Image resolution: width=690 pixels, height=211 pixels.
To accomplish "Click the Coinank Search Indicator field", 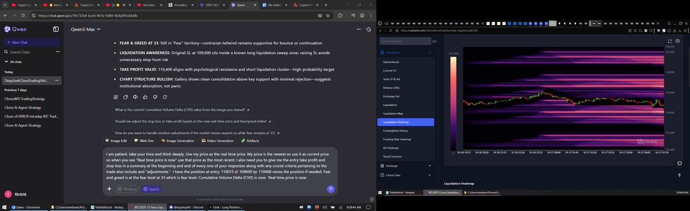I will (x=405, y=41).
